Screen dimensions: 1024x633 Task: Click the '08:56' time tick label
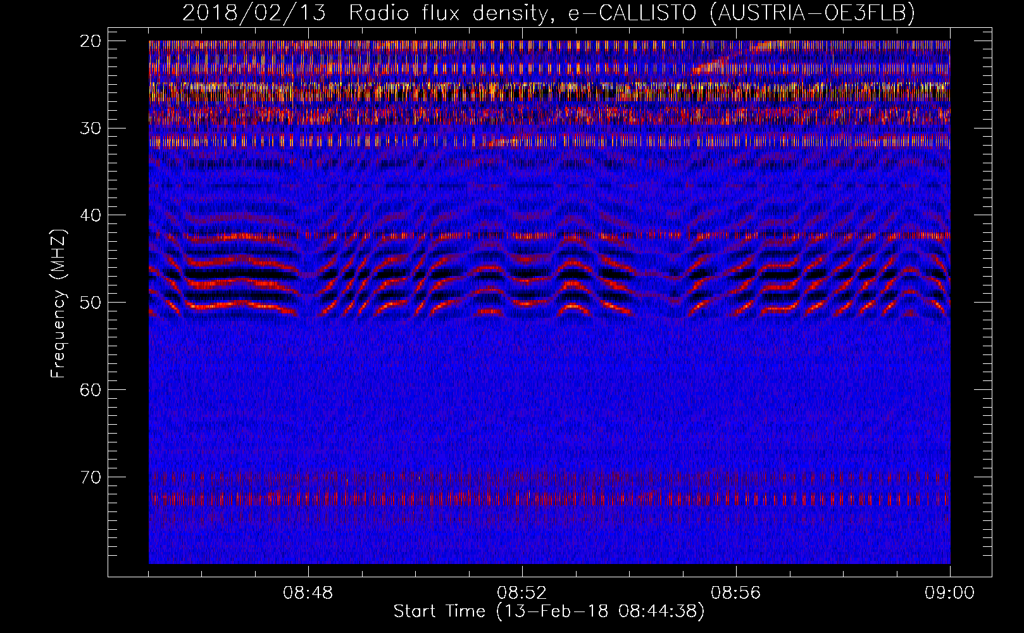pos(736,593)
